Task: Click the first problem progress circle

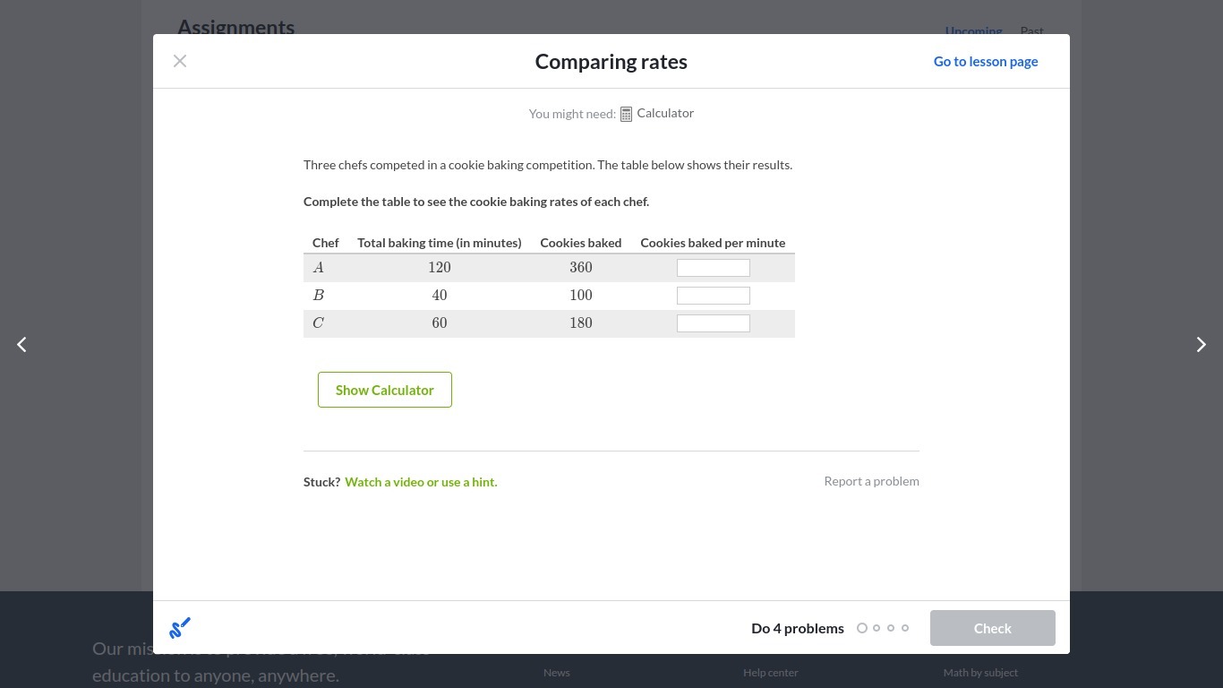Action: coord(862,628)
